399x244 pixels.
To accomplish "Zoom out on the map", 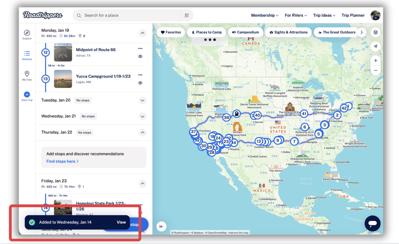I will [x=376, y=70].
